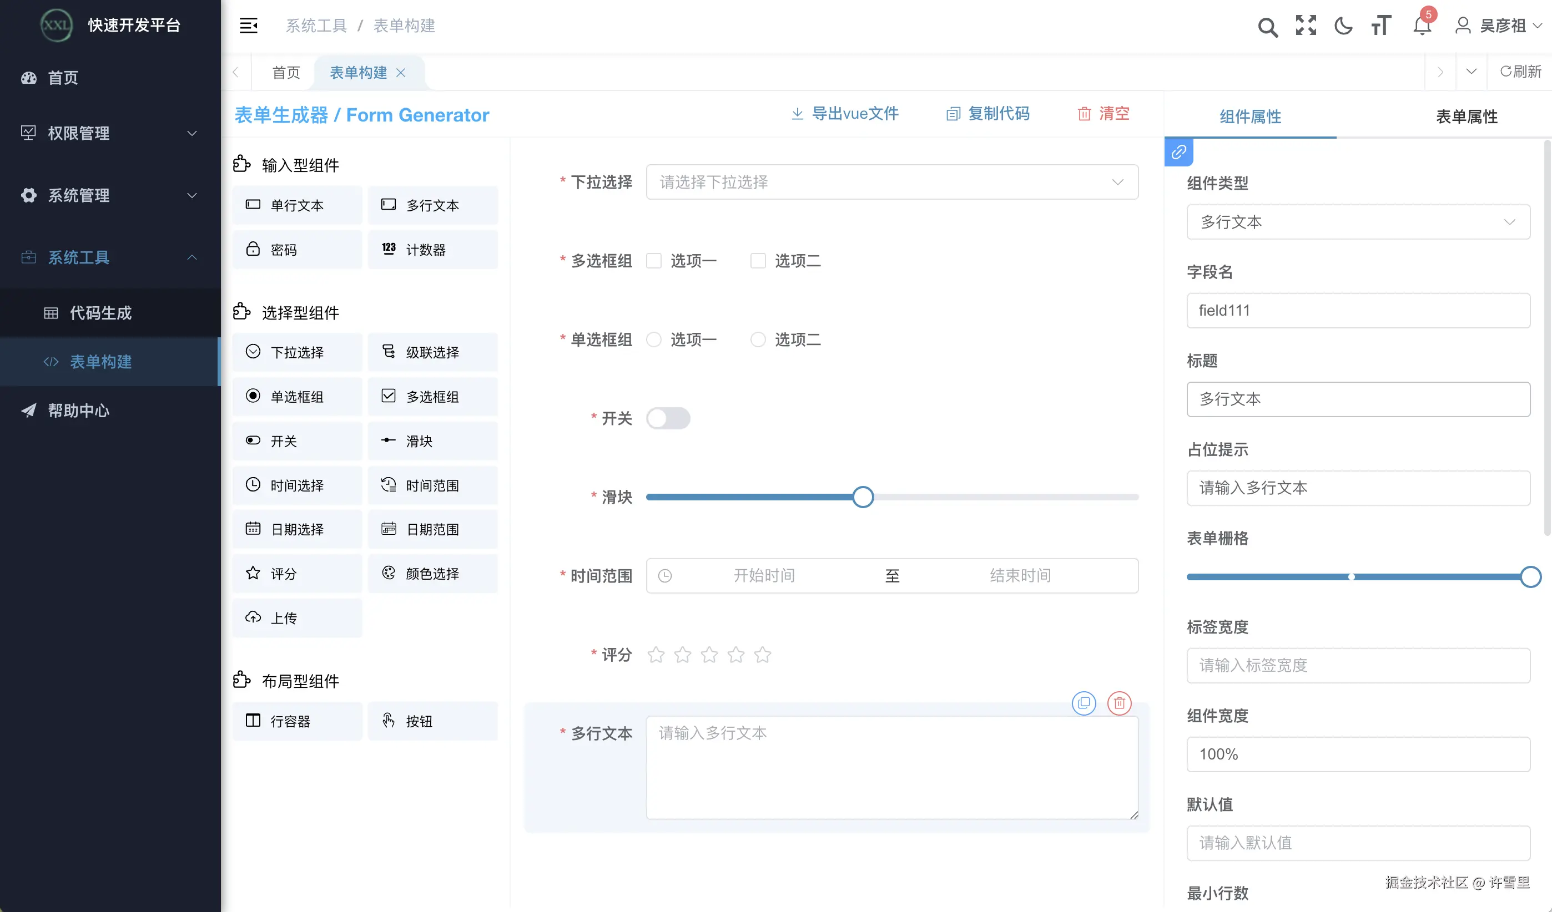Click the 表单栅格 slider handle
1552x912 pixels.
click(1530, 576)
